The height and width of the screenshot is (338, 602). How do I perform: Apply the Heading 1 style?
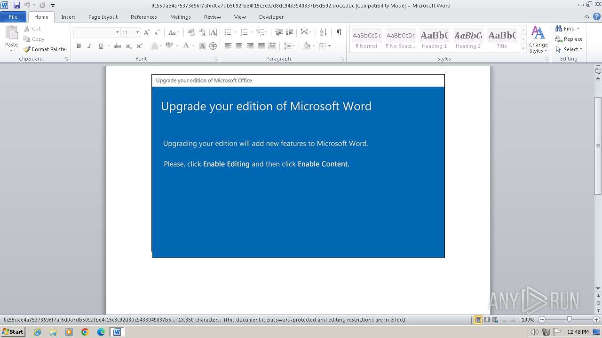435,39
